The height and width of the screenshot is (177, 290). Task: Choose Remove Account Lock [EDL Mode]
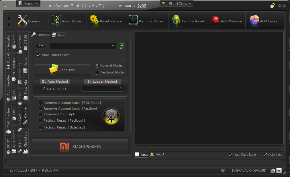point(40,103)
